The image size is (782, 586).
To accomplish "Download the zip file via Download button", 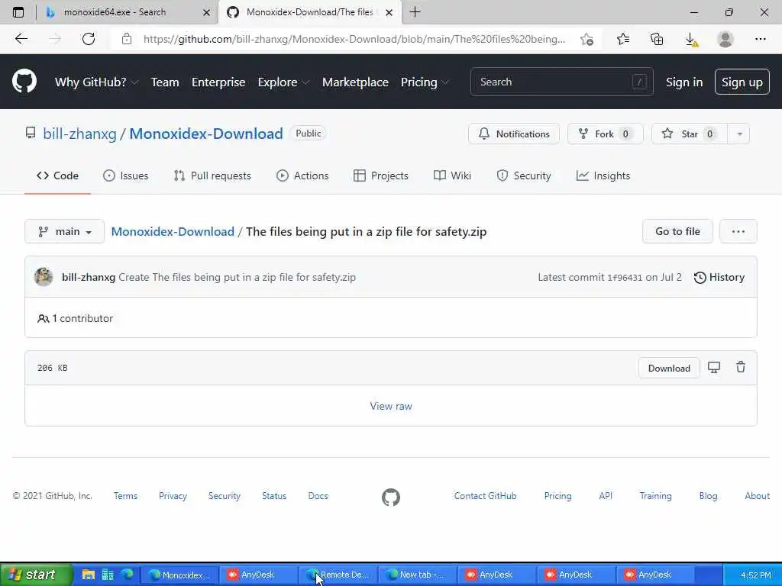I will [x=669, y=369].
